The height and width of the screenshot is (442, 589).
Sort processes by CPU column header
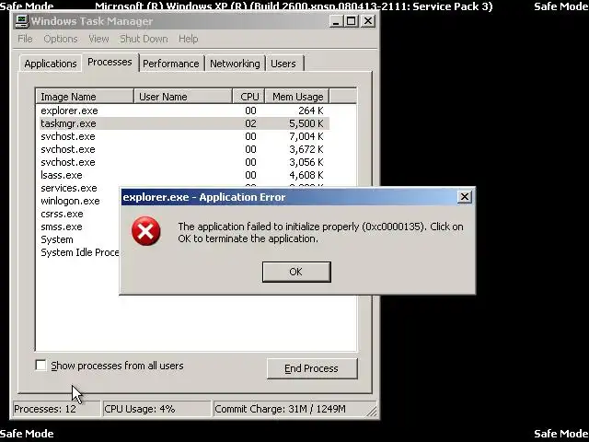(248, 97)
